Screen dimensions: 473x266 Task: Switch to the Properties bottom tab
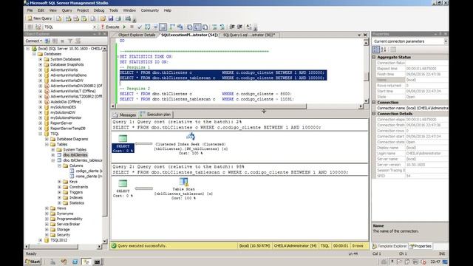[421, 246]
